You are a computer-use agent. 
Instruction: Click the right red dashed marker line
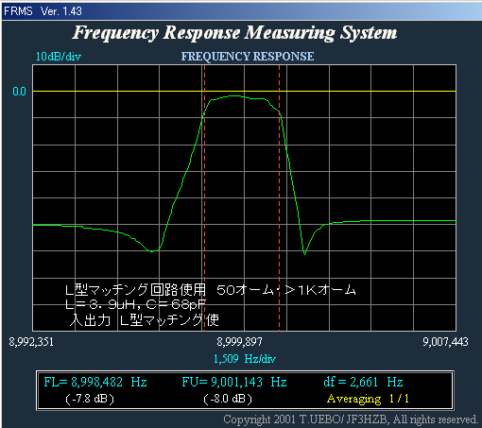coord(279,197)
